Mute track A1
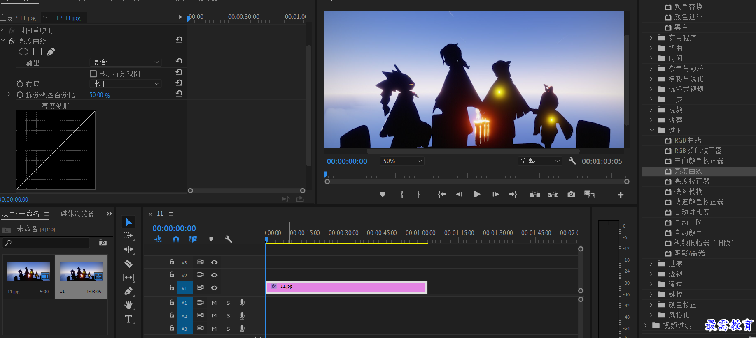Viewport: 756px width, 338px height. pyautogui.click(x=214, y=303)
